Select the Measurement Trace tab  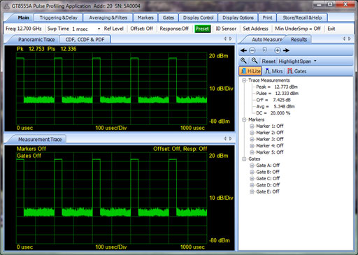40,139
